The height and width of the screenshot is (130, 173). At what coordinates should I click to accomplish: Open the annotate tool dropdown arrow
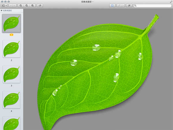123,5
